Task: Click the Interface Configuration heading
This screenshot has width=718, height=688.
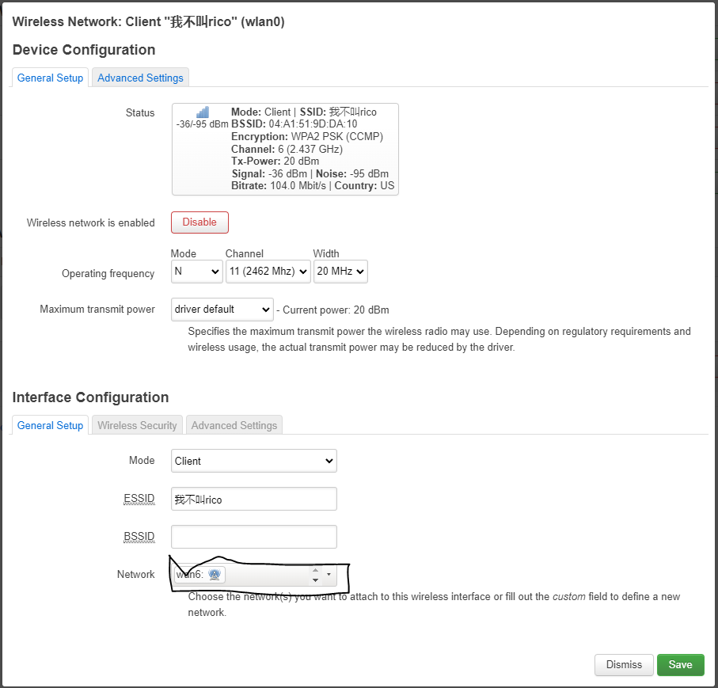Action: [x=91, y=397]
